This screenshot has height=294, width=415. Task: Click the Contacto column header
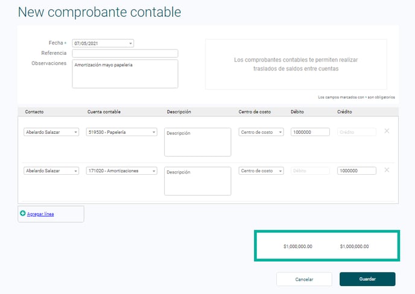coord(34,112)
